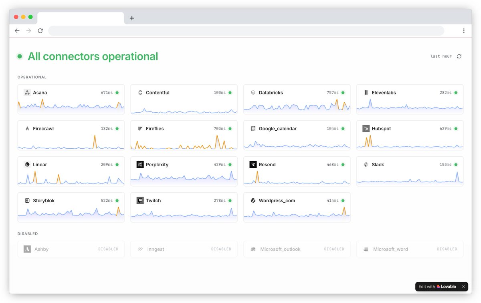481x303 pixels.
Task: Click the Resend logo icon
Action: point(253,165)
